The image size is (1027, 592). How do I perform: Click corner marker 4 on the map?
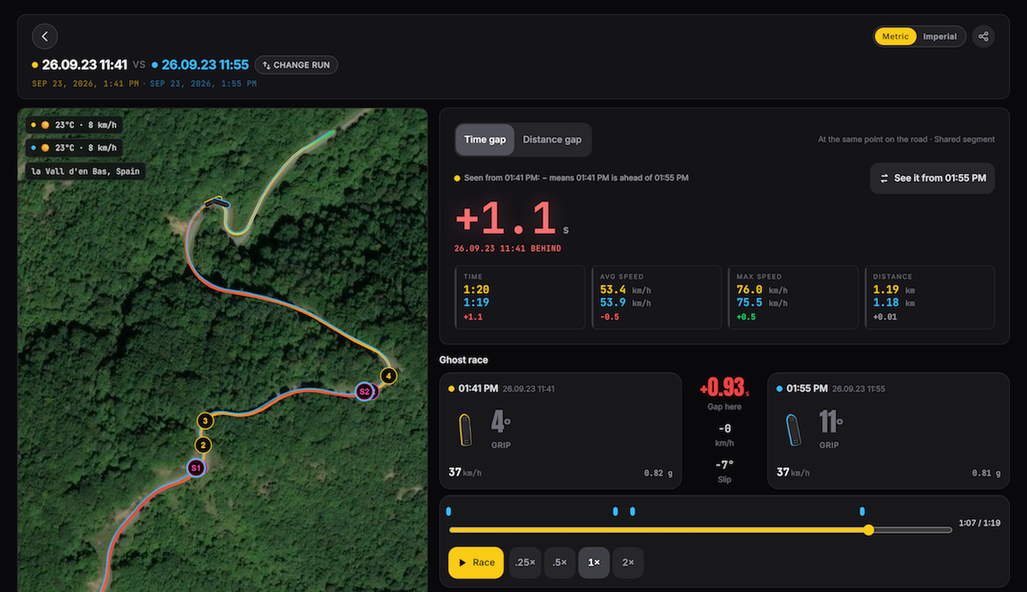tap(388, 375)
